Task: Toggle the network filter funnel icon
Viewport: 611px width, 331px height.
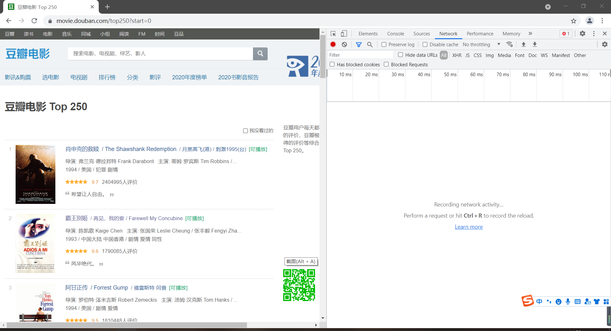Action: point(359,45)
